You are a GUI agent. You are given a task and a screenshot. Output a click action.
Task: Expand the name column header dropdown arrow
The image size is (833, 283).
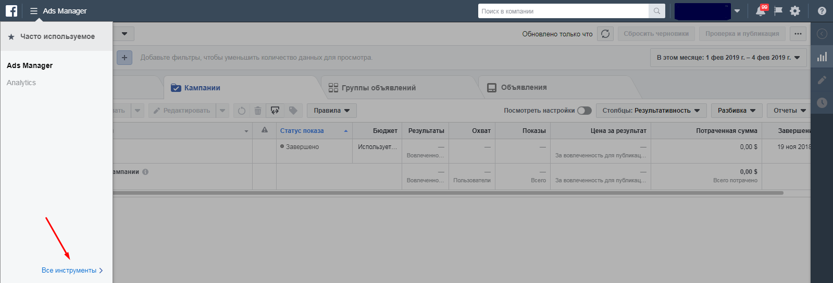click(246, 131)
